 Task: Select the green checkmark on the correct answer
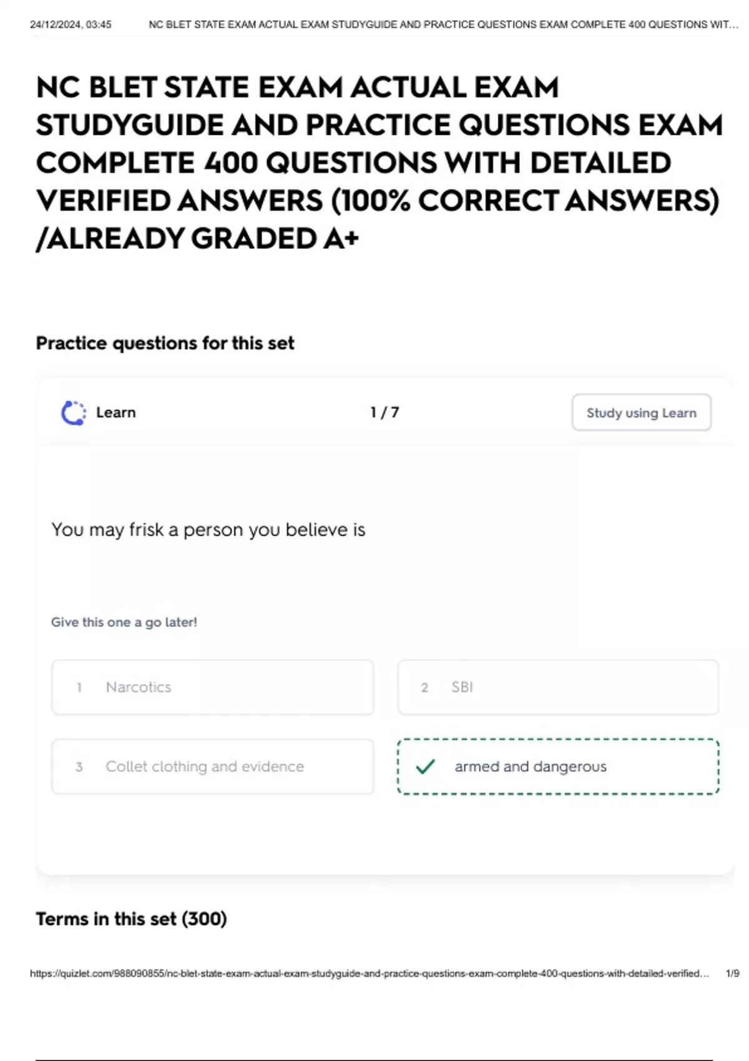pos(426,767)
